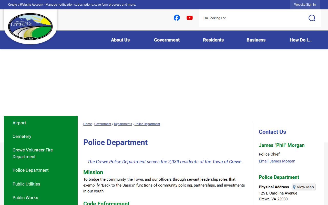Click the View Map button
Viewport: 328px width, 205px height.
point(304,187)
